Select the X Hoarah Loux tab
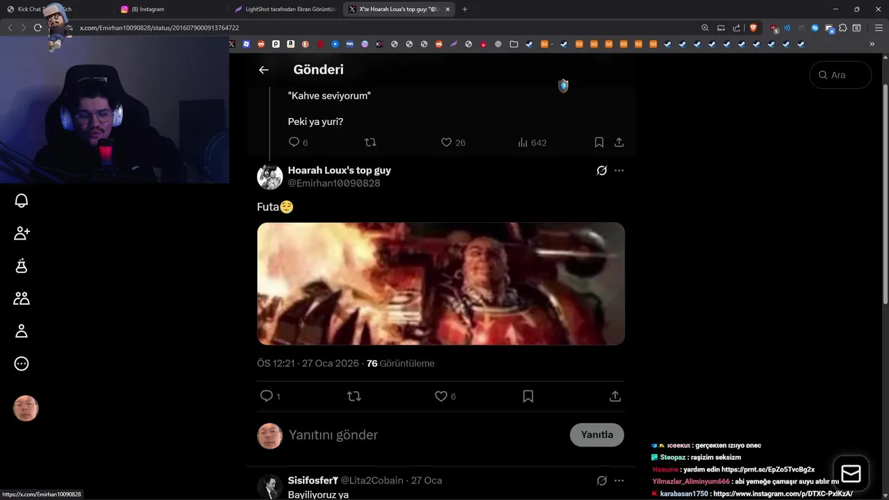The image size is (889, 500). (x=399, y=9)
